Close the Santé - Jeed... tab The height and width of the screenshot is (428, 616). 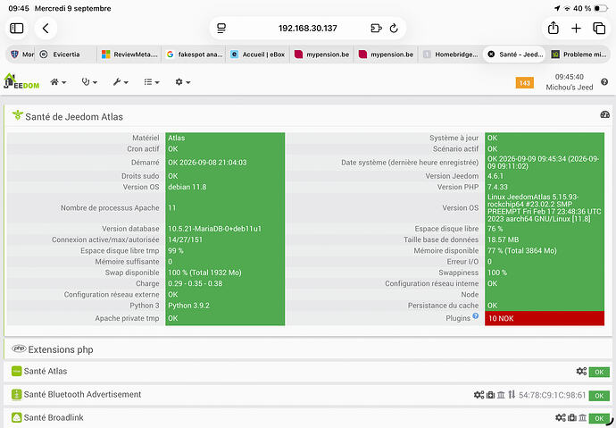[x=491, y=55]
